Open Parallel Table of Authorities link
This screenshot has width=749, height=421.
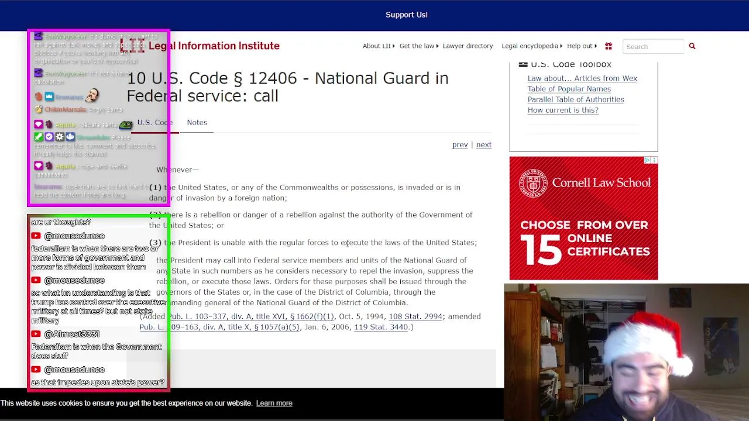coord(576,99)
